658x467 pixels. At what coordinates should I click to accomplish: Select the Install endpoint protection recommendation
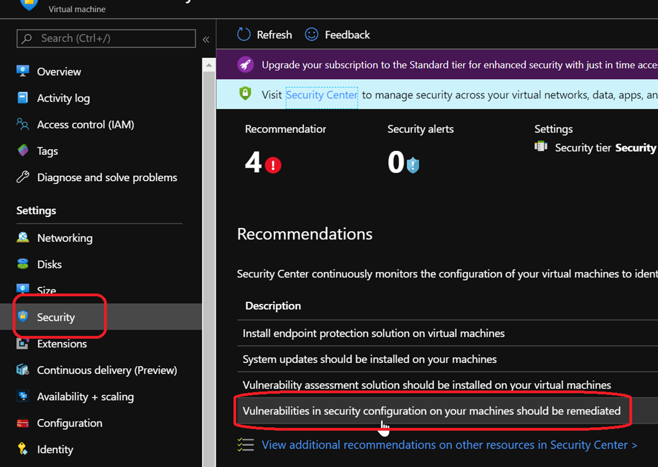(x=373, y=333)
